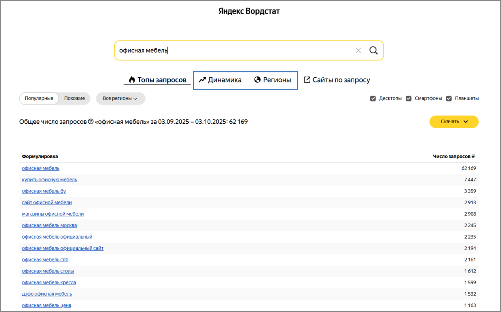
Task: Open the купить офисную мебель query link
Action: (x=49, y=180)
